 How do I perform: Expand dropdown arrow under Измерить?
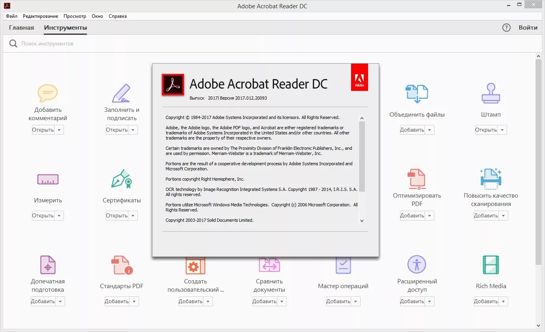coord(59,215)
